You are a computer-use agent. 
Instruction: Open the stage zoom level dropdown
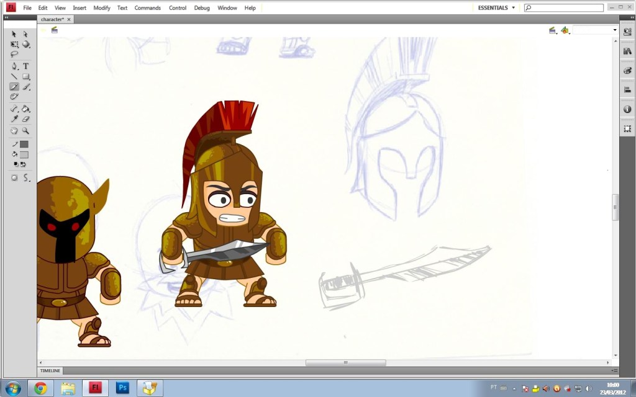(x=615, y=30)
